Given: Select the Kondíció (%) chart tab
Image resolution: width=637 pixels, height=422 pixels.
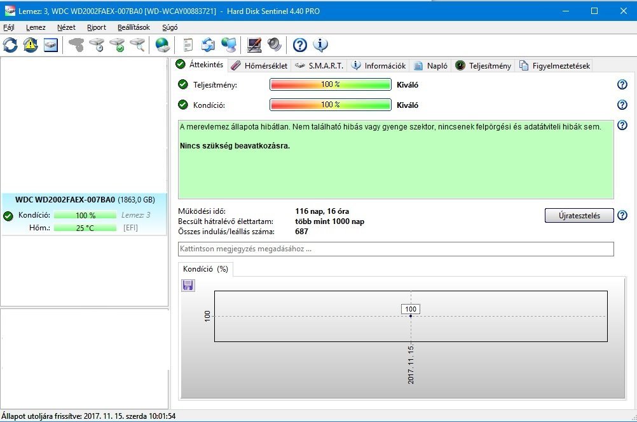Looking at the screenshot, I should pyautogui.click(x=205, y=269).
